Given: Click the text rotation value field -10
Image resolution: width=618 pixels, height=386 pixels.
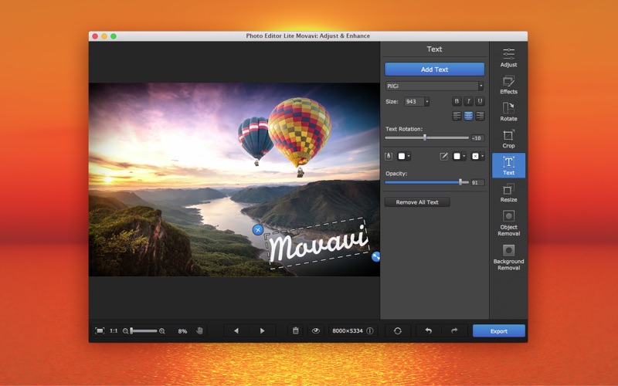Looking at the screenshot, I should (x=477, y=138).
